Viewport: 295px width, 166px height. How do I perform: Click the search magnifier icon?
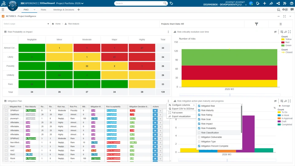165,3
